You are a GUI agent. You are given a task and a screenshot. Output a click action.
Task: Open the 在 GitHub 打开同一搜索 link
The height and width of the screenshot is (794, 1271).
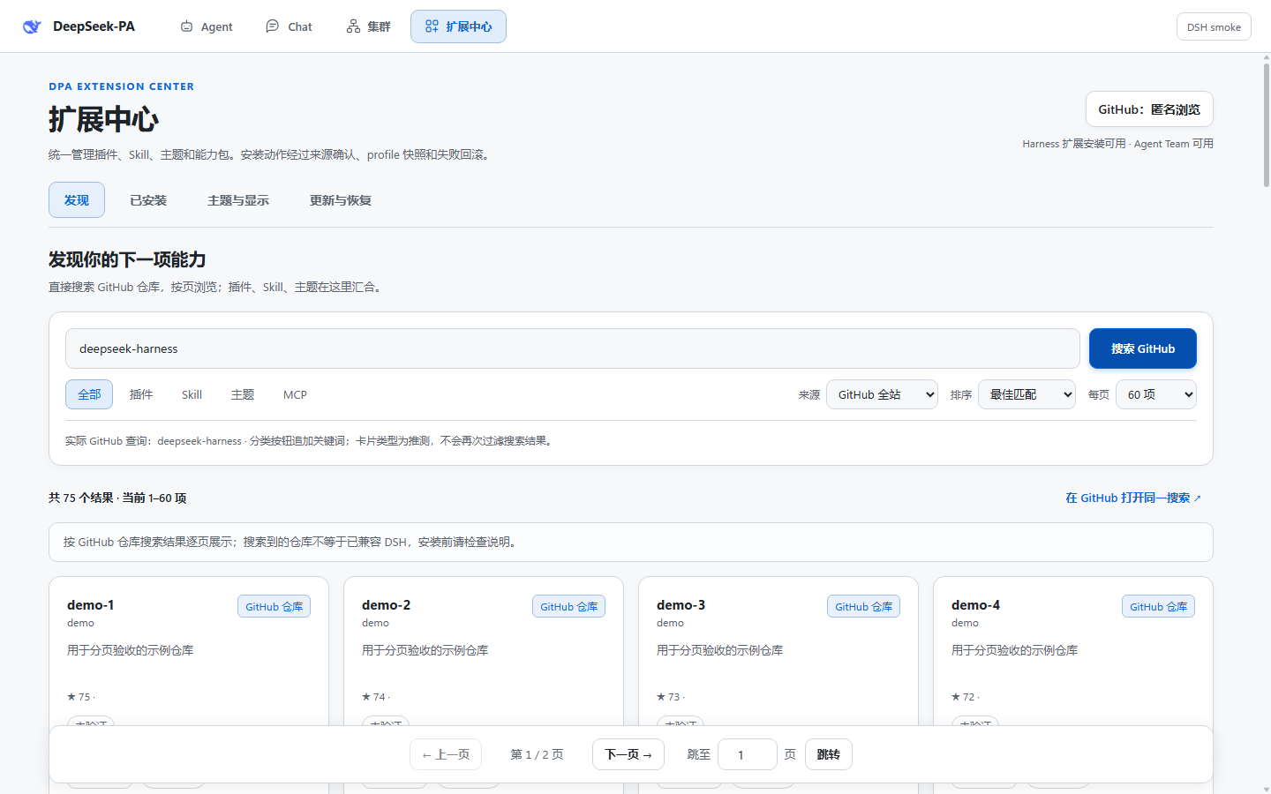[1133, 498]
